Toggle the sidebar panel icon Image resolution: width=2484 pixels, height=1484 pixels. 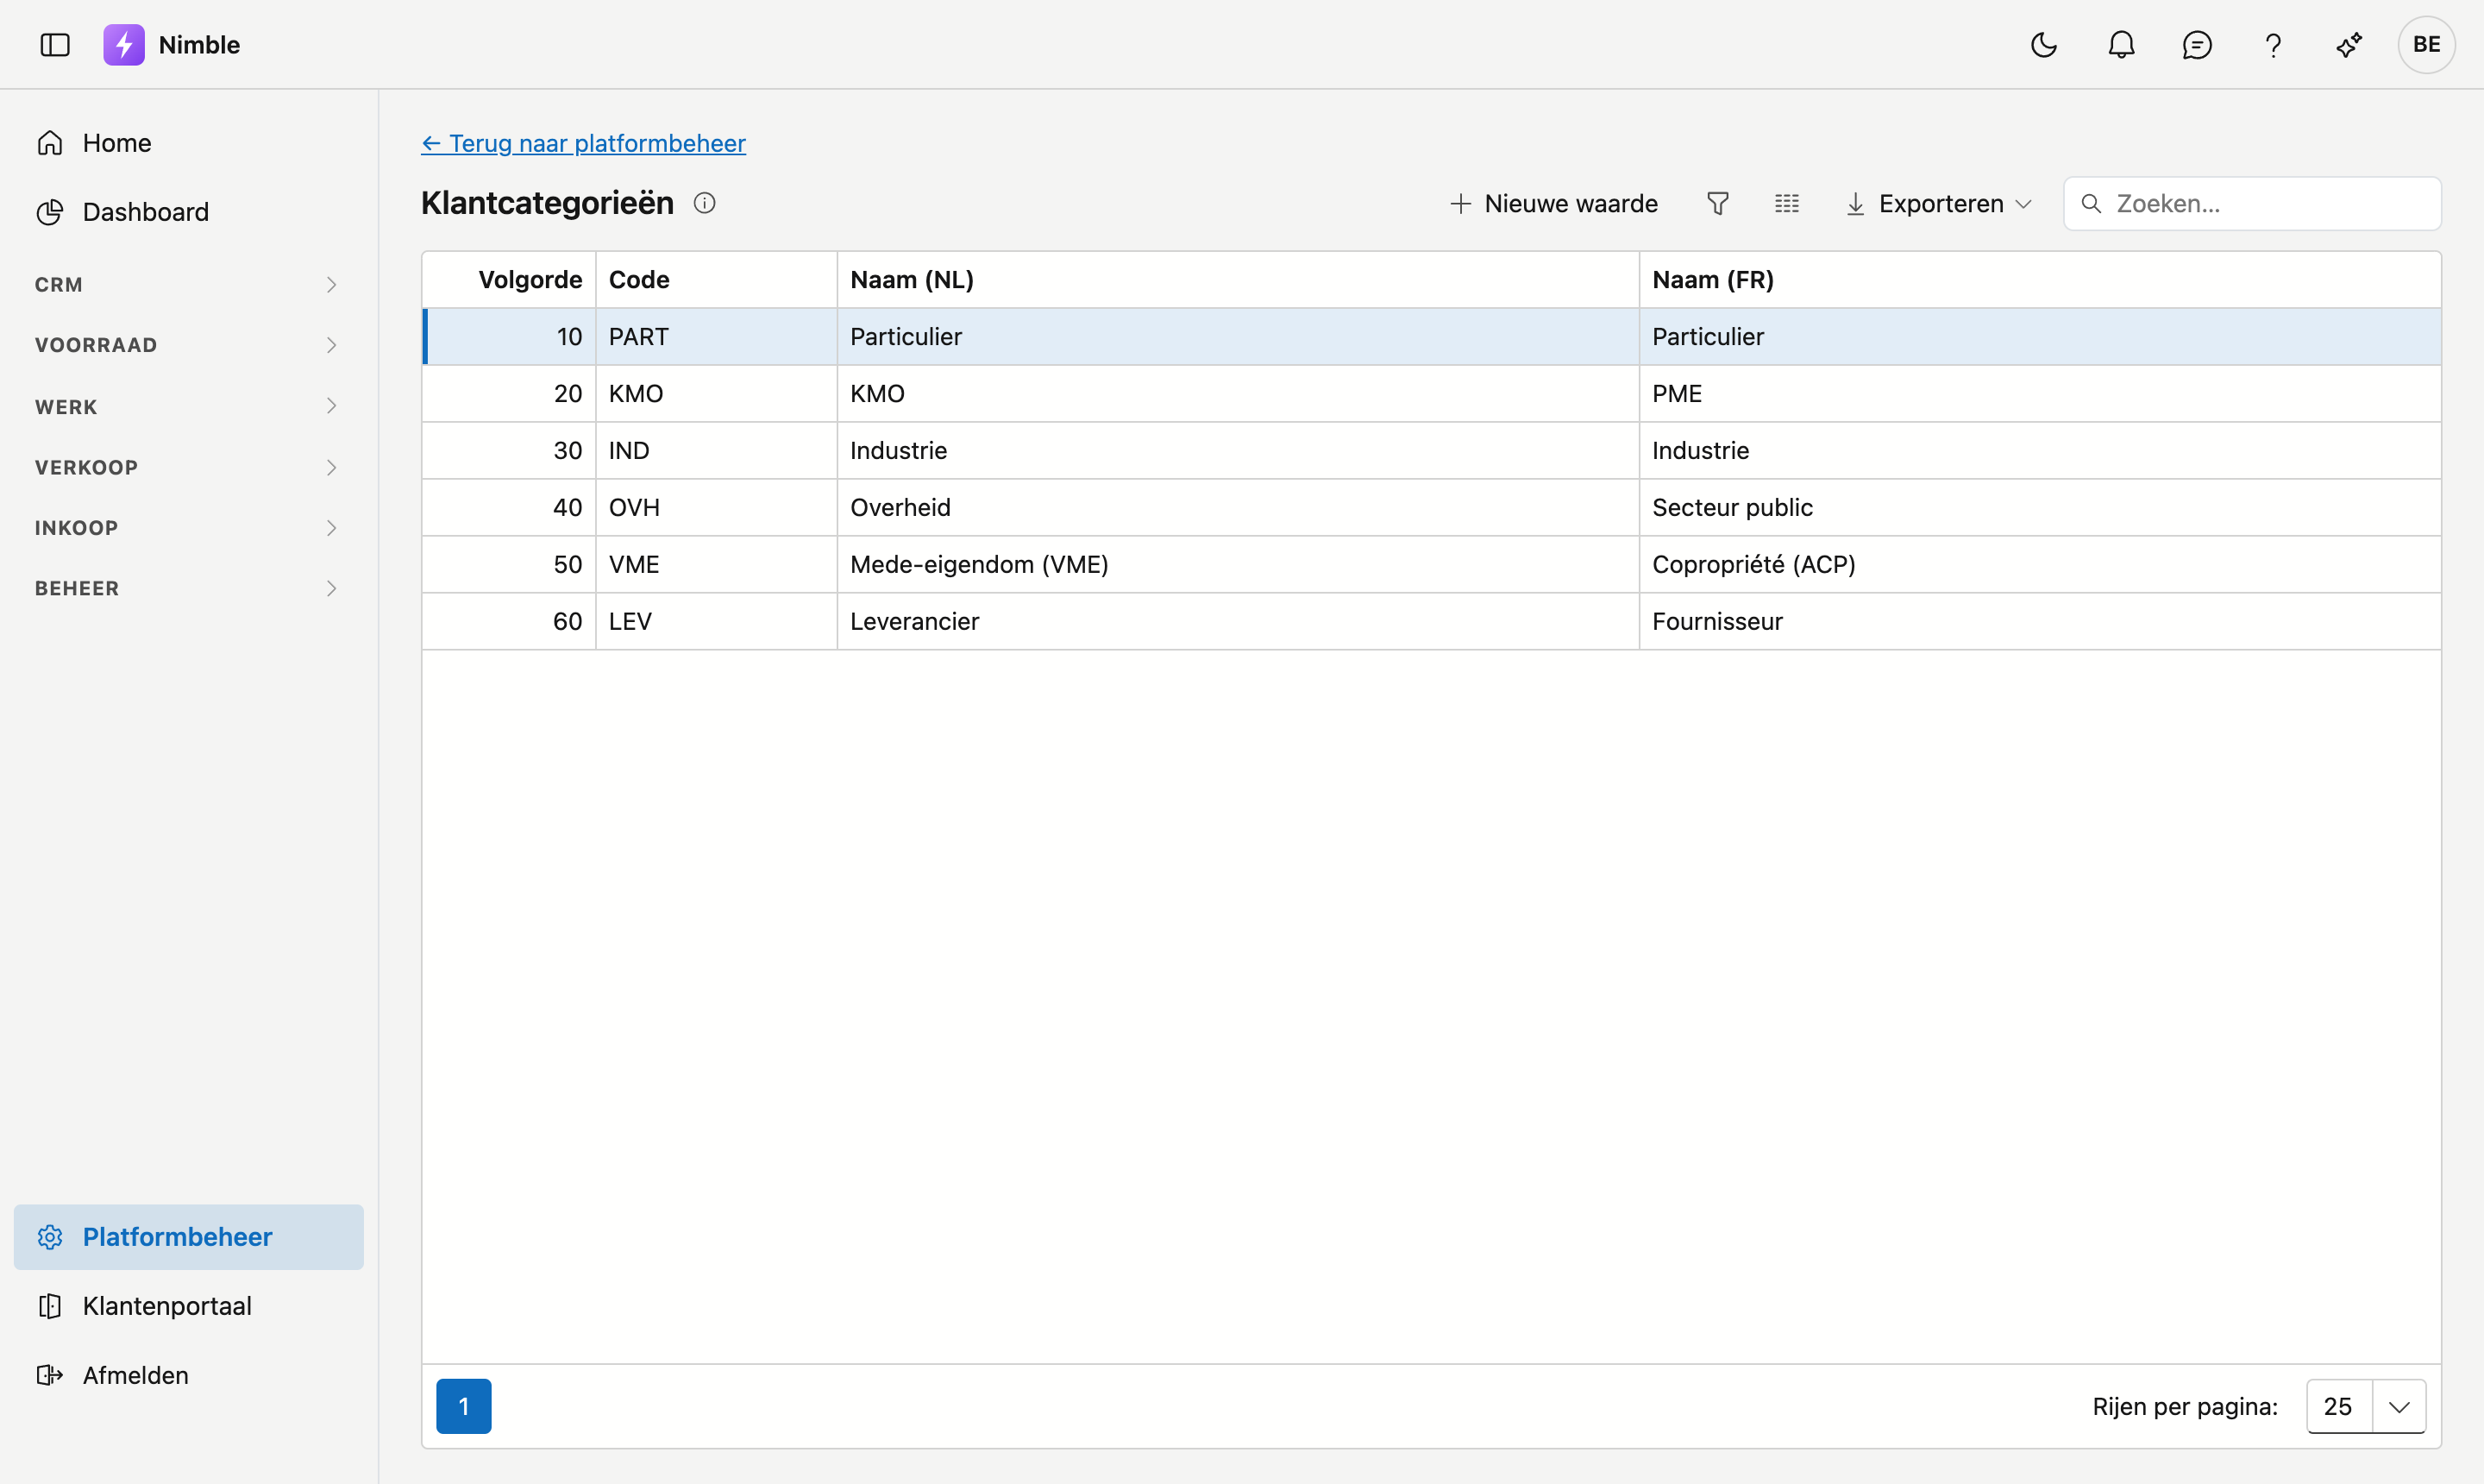coord(55,45)
